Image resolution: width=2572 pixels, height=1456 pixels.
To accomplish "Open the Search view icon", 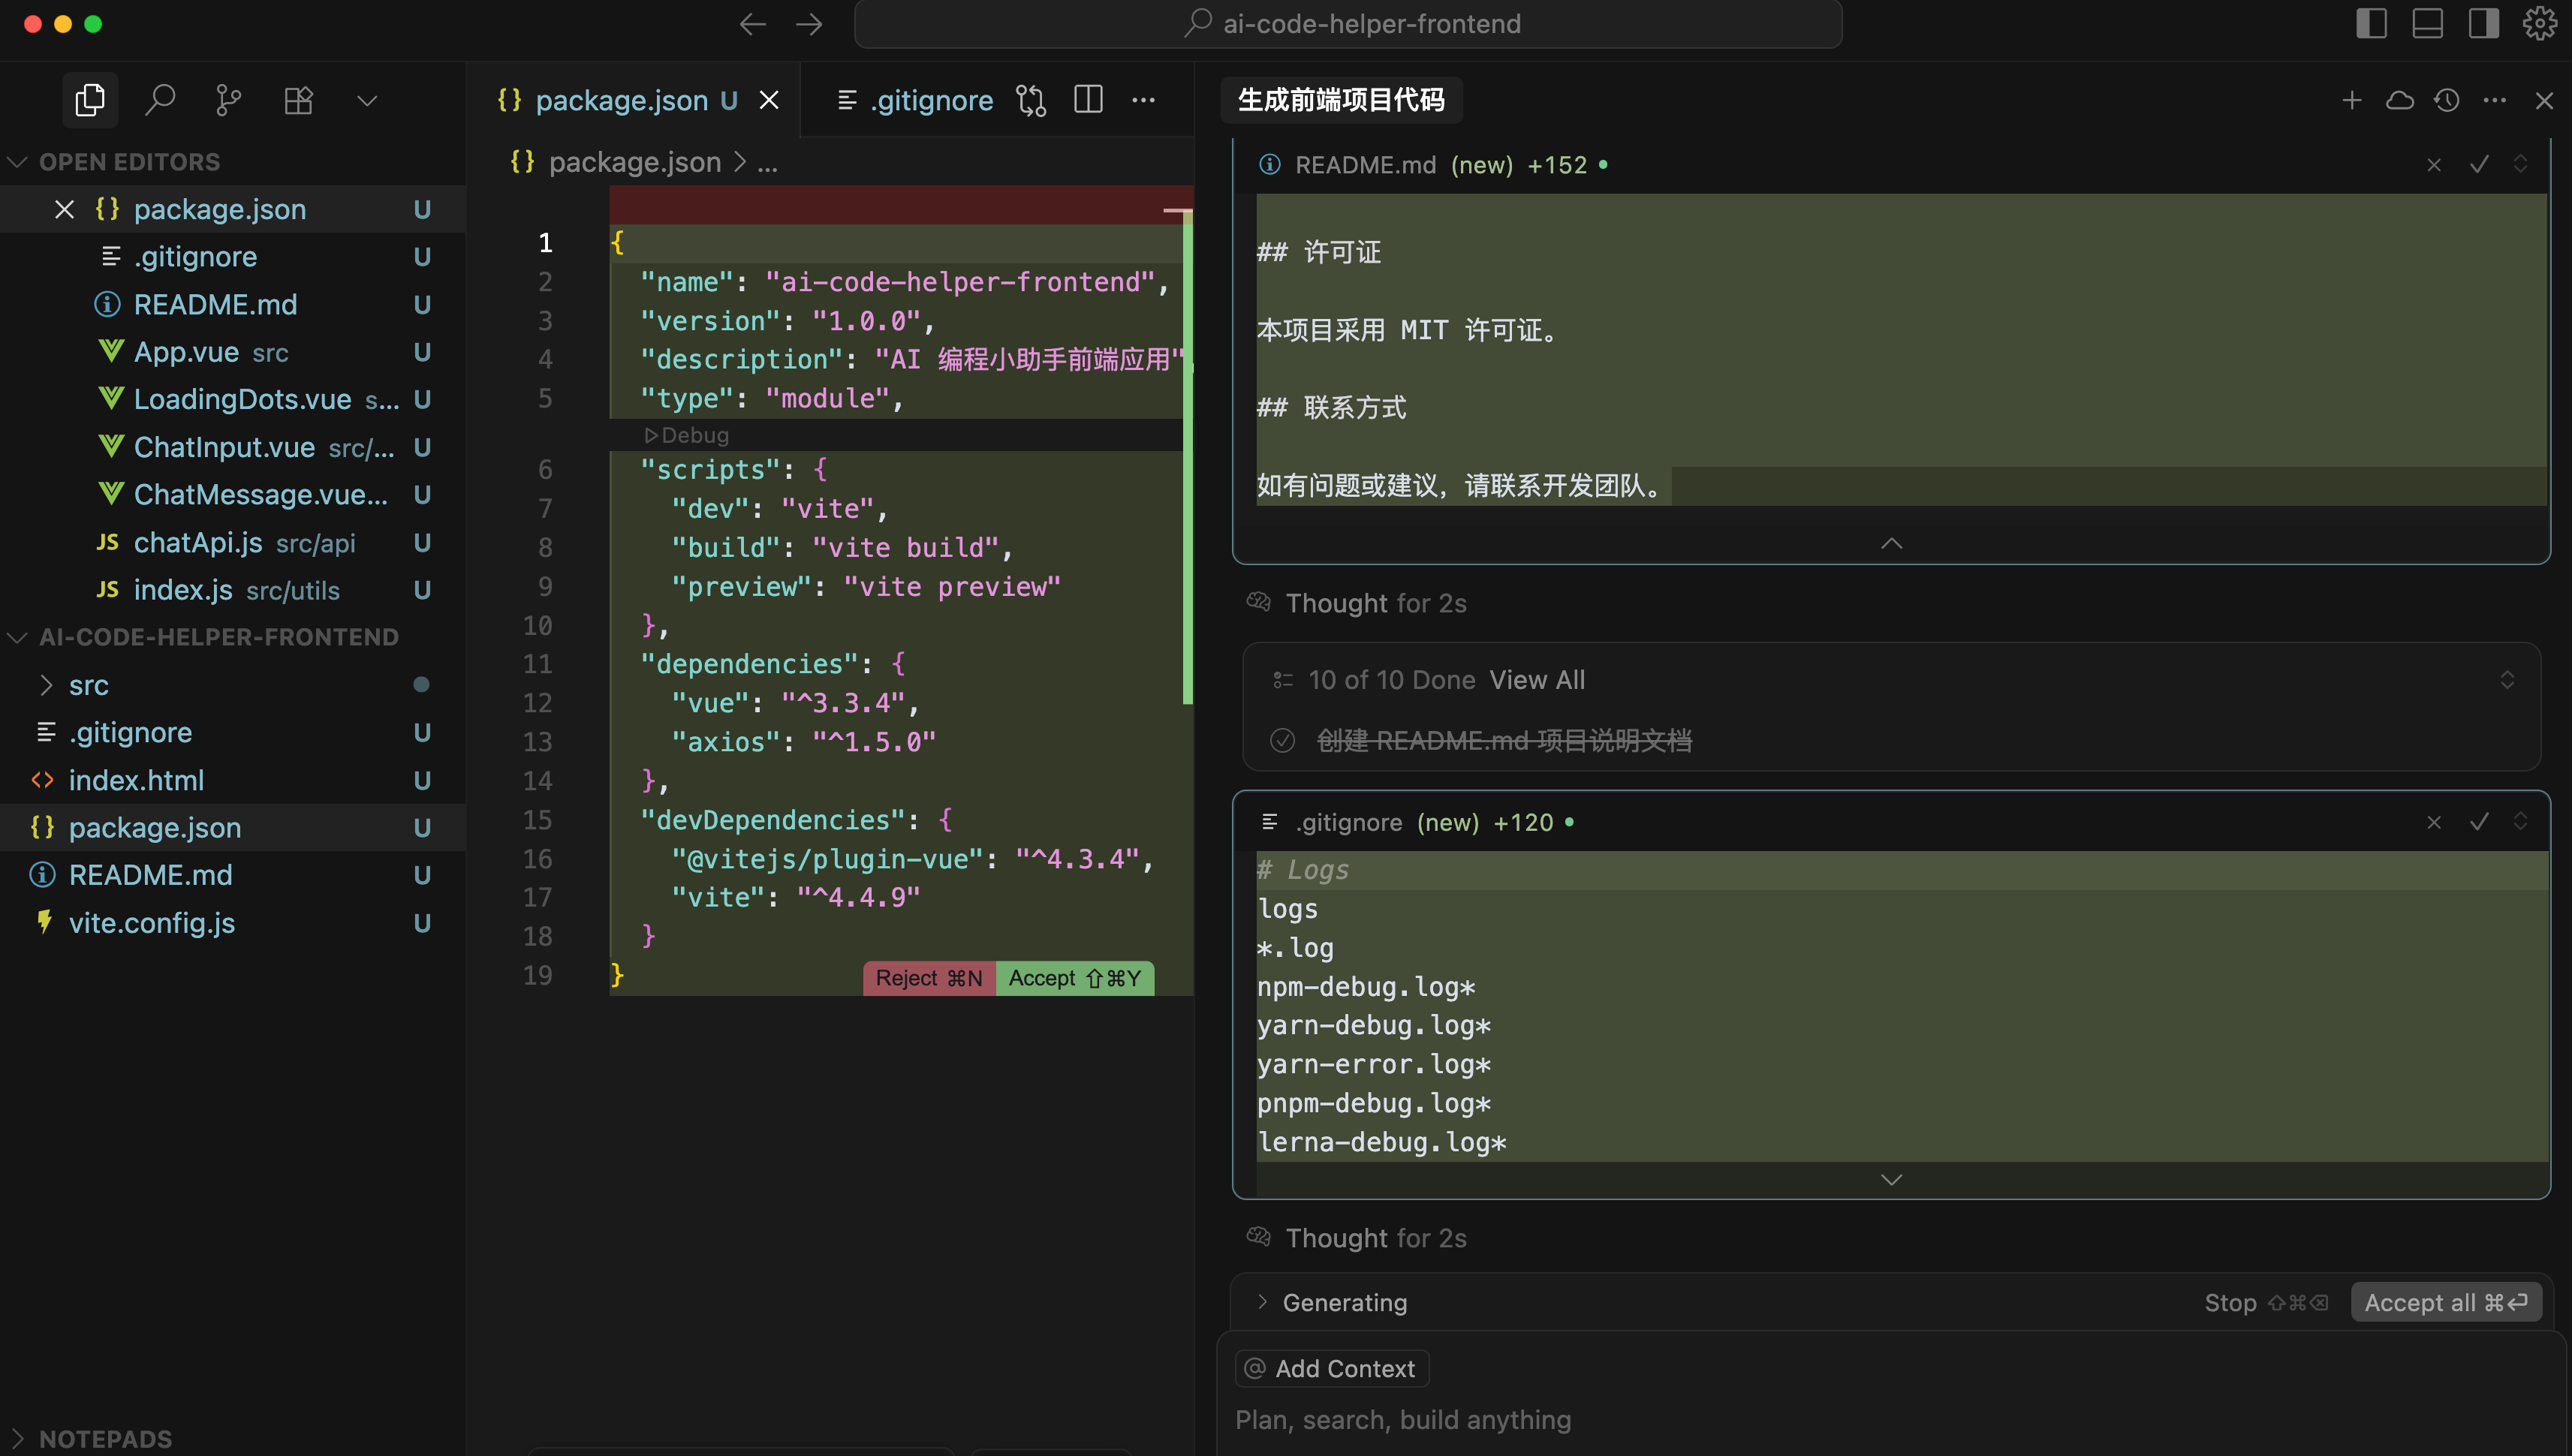I will (x=159, y=100).
